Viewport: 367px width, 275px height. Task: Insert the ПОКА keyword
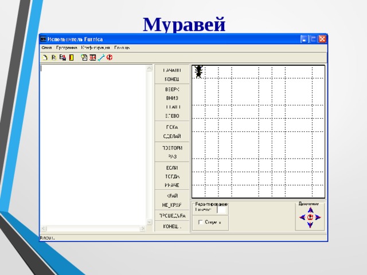[172, 127]
